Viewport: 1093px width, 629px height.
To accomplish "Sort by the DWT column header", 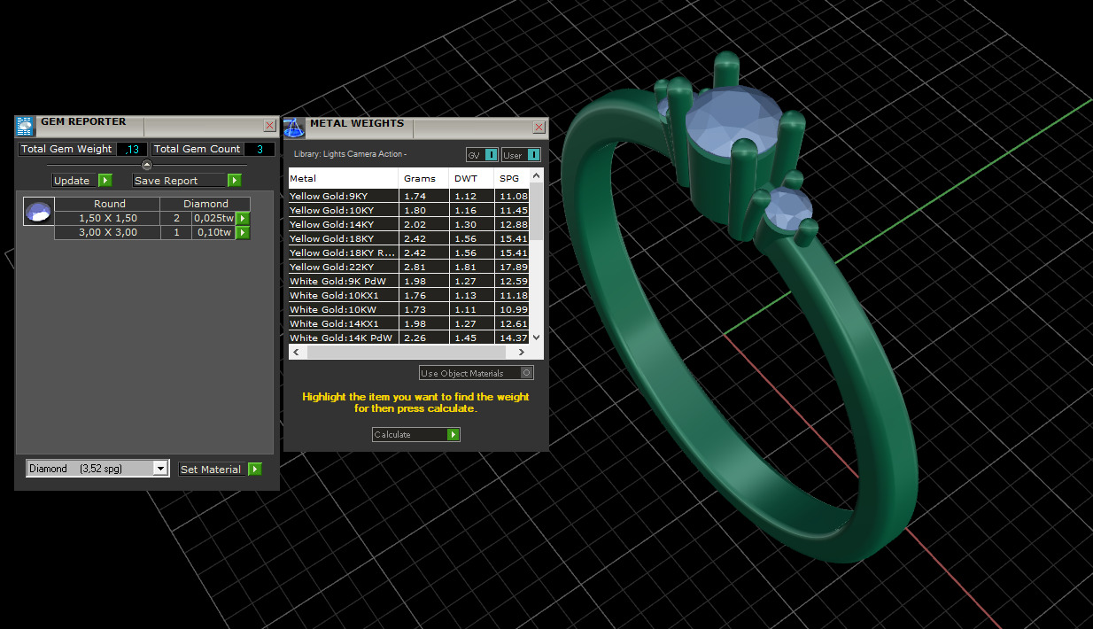I will pos(472,178).
